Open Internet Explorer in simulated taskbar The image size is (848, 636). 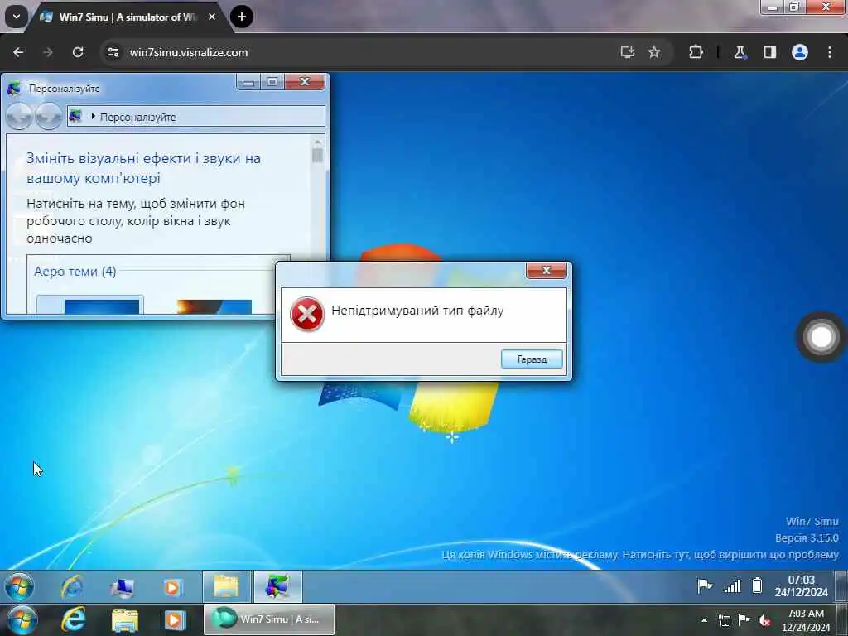pos(72,587)
